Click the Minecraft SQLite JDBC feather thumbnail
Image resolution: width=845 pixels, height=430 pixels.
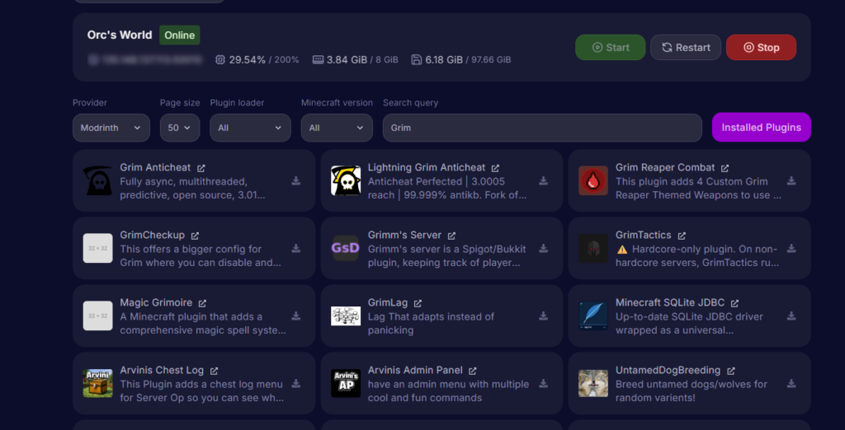(593, 315)
